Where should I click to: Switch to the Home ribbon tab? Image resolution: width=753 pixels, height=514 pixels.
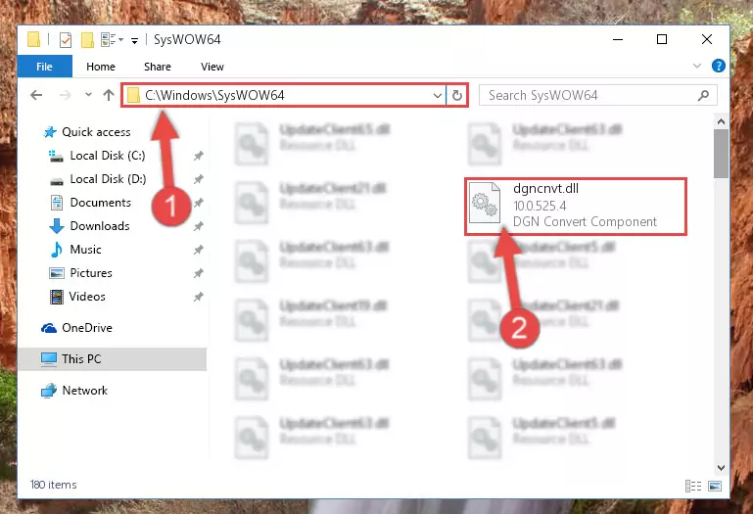[x=101, y=67]
